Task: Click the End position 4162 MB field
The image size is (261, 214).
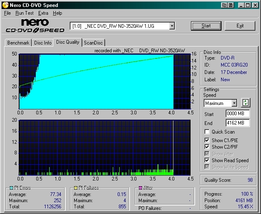Action: tap(237, 123)
